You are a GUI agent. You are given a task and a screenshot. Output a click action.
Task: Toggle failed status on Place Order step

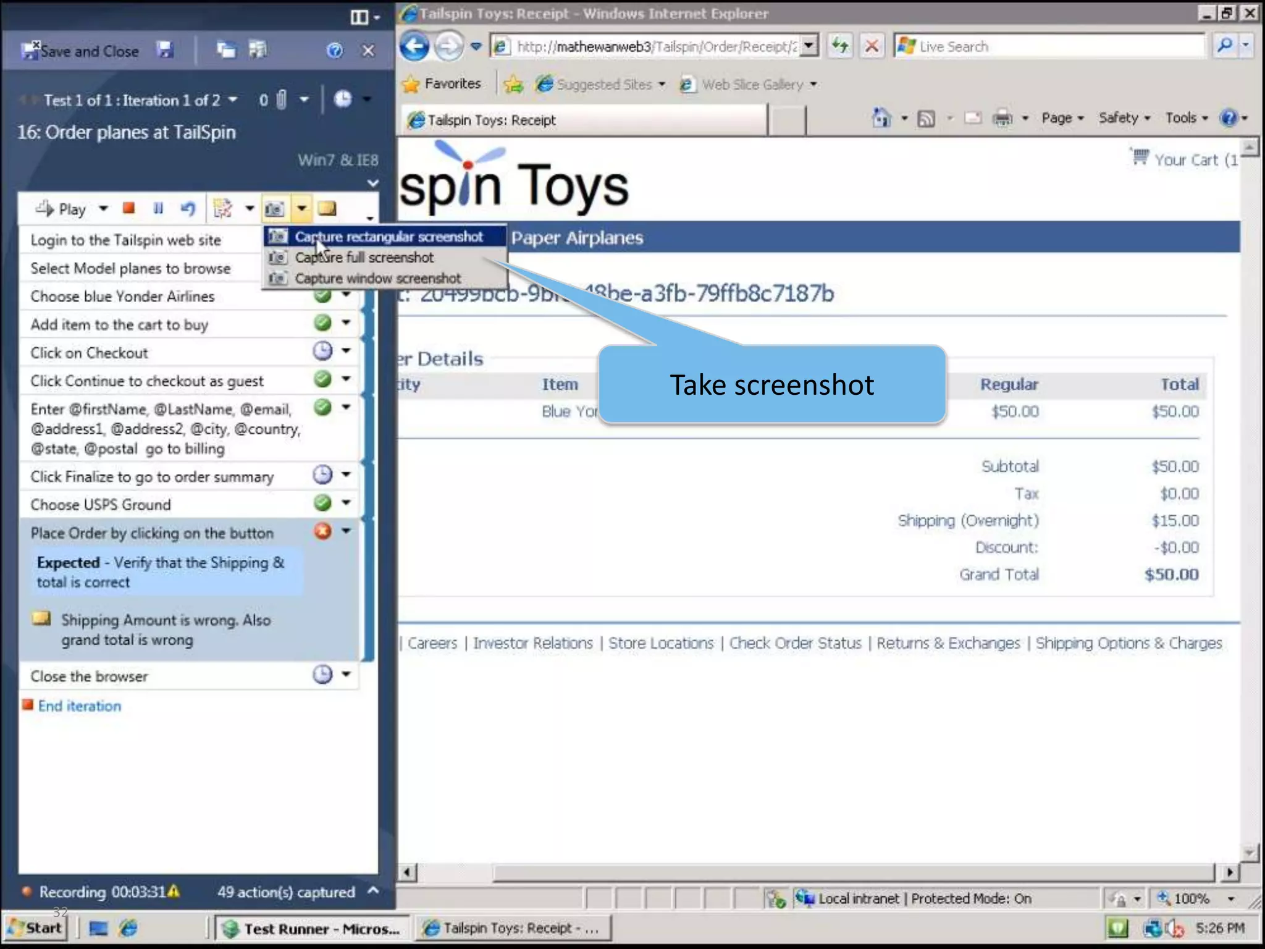pos(322,531)
